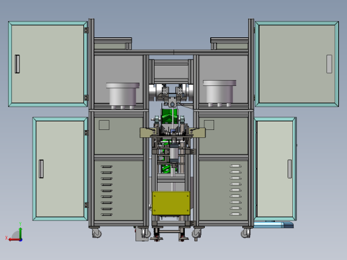Select the top-left tray on the frame
The height and width of the screenshot is (260, 347).
pyautogui.click(x=113, y=43)
